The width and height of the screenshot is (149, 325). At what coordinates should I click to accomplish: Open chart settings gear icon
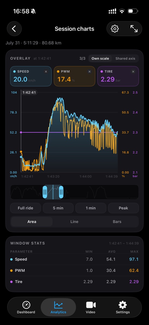[x=115, y=29]
